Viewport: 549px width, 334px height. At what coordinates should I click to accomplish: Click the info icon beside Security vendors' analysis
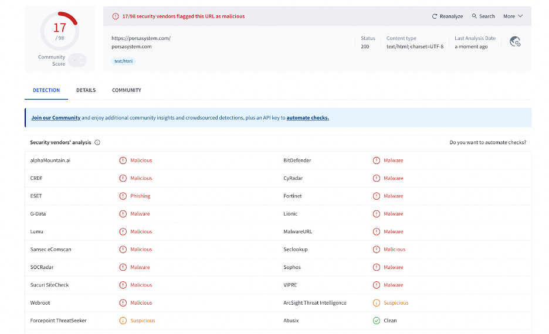point(97,142)
